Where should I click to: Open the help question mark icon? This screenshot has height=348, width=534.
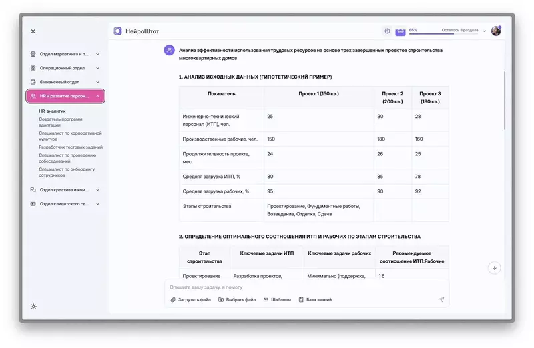[x=387, y=31]
